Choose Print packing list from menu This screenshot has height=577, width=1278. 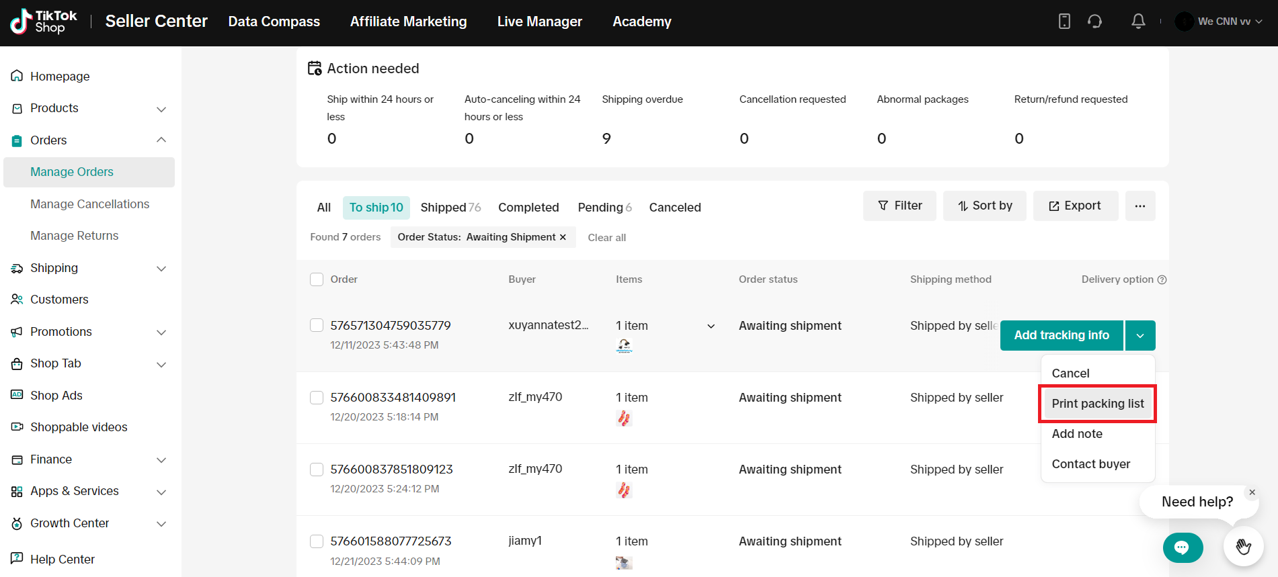(1097, 404)
